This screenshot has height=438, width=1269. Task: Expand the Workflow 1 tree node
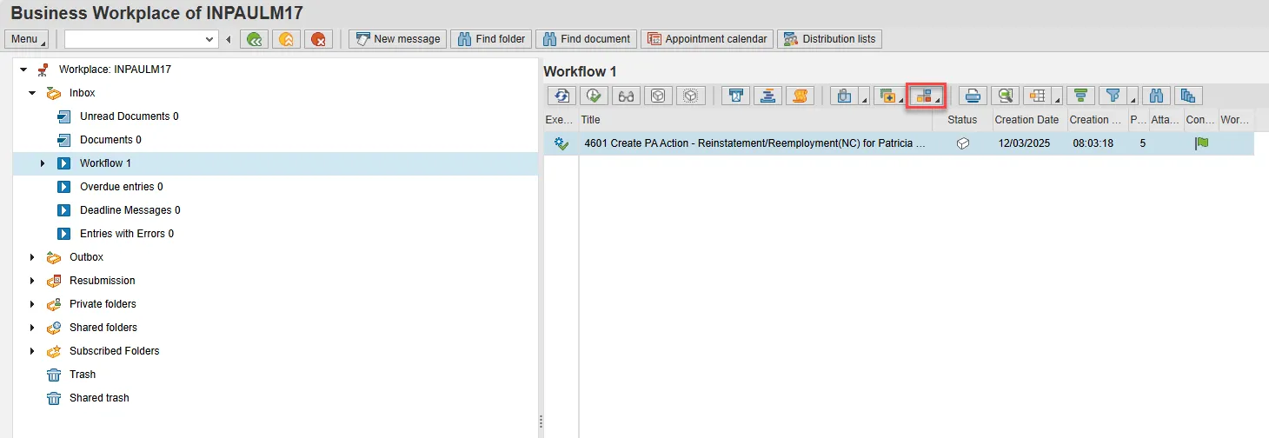point(43,163)
